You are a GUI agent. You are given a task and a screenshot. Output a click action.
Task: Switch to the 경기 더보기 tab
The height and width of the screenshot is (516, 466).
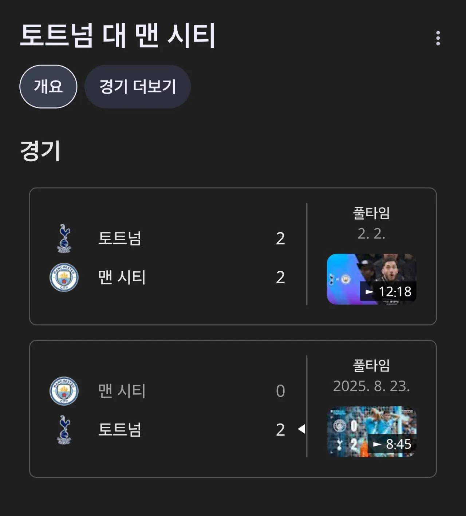[x=138, y=87]
